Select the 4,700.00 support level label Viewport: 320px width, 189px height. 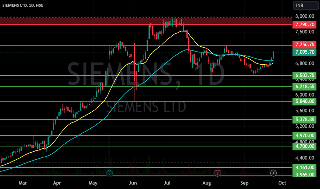coord(305,146)
